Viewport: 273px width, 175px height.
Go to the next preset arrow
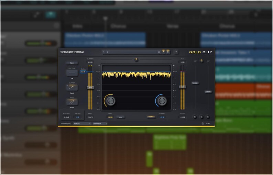(108, 52)
